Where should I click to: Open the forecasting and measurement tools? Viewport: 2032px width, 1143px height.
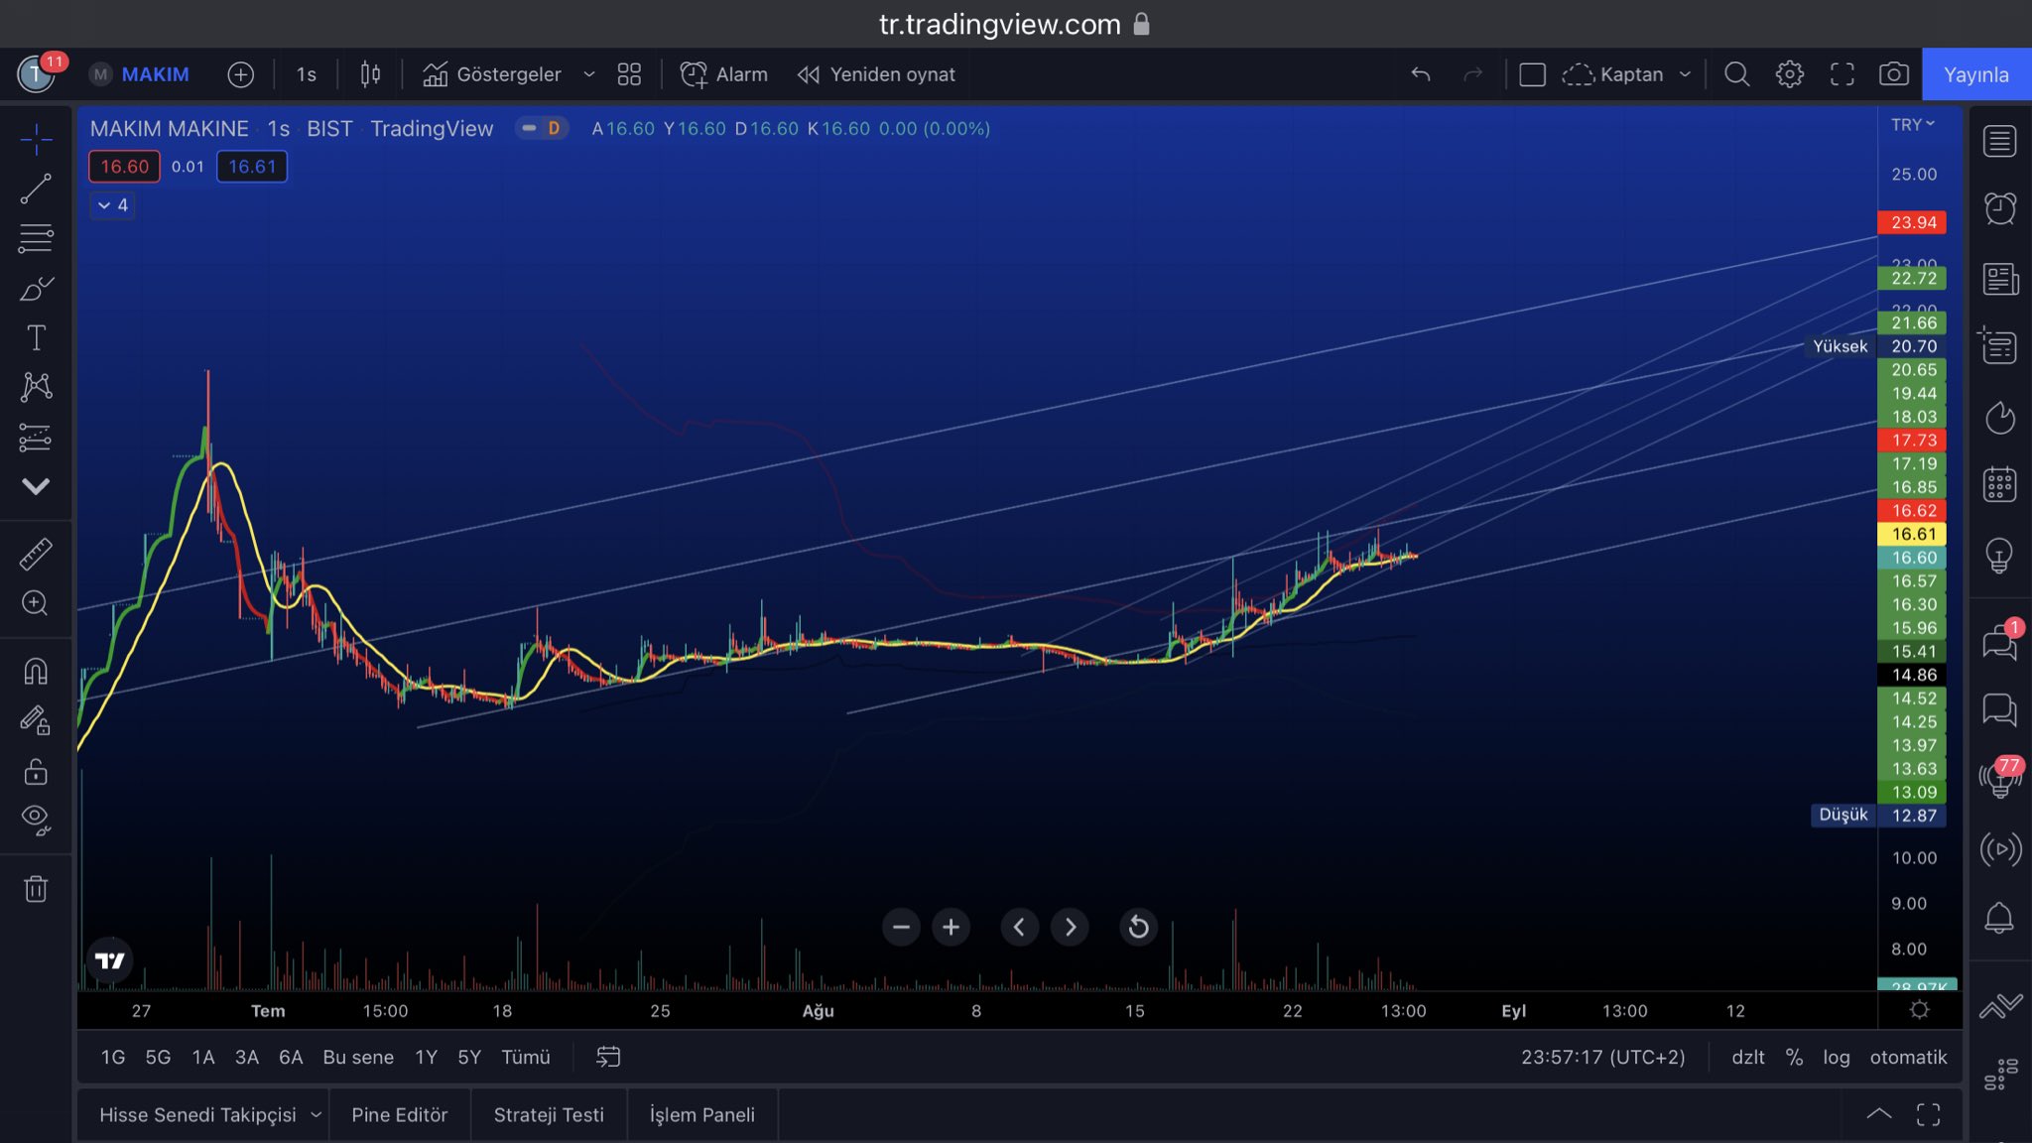36,437
